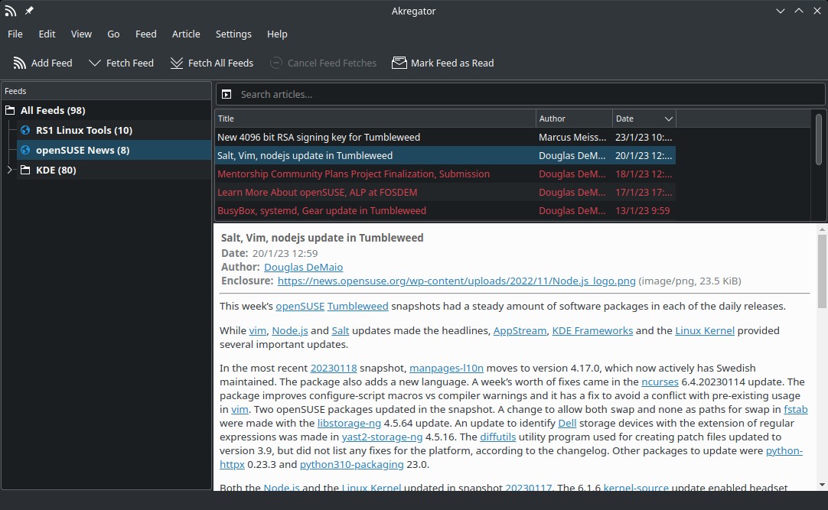Open the Settings menu

pyautogui.click(x=233, y=34)
